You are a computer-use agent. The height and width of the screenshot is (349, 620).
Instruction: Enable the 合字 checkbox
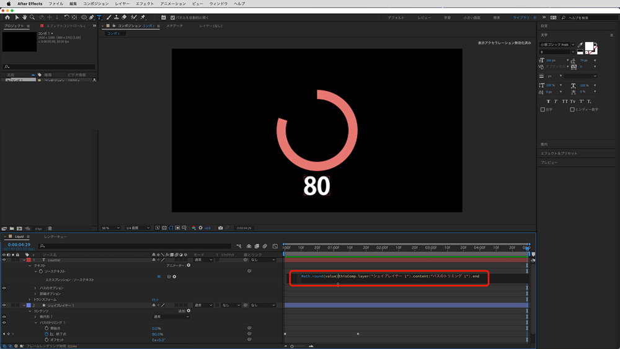[543, 109]
